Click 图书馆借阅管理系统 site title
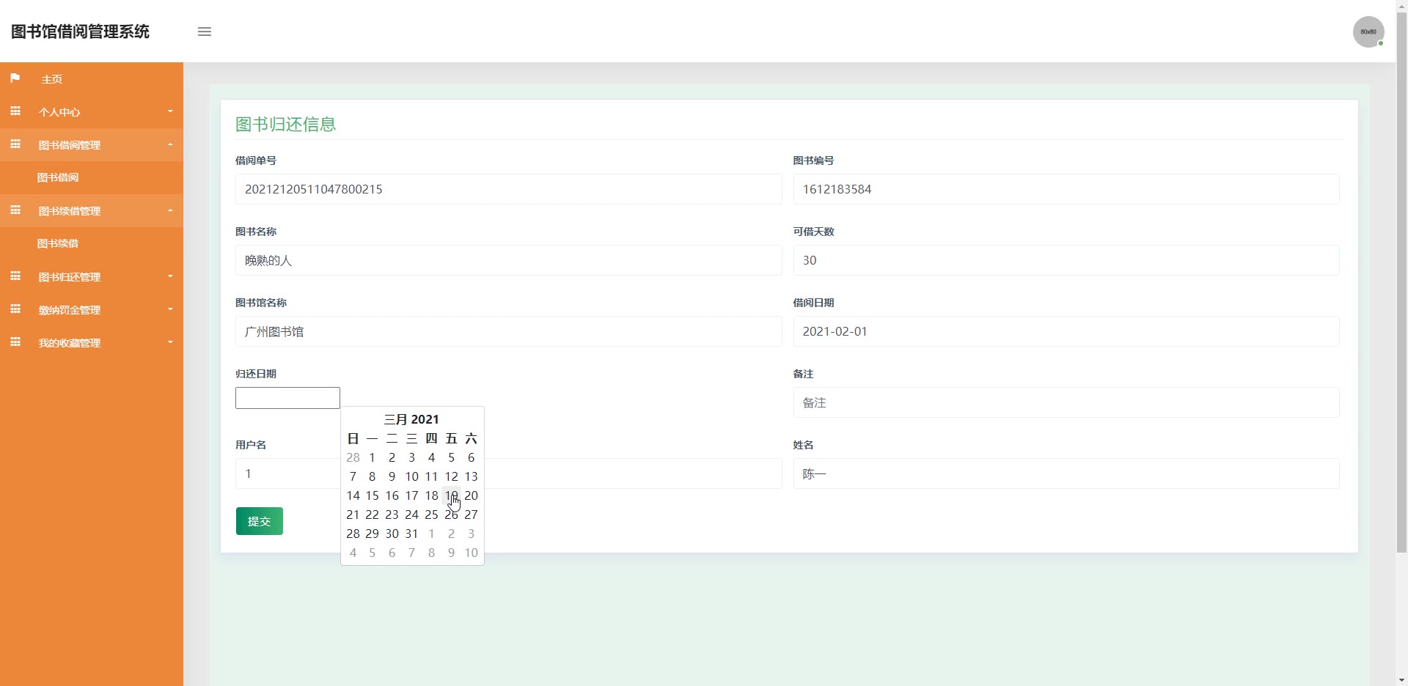Image resolution: width=1408 pixels, height=686 pixels. coord(80,32)
